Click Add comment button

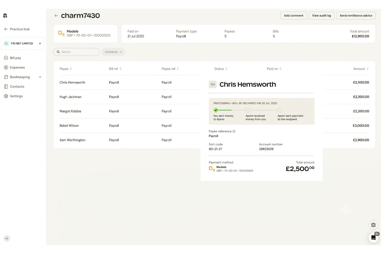click(x=293, y=15)
